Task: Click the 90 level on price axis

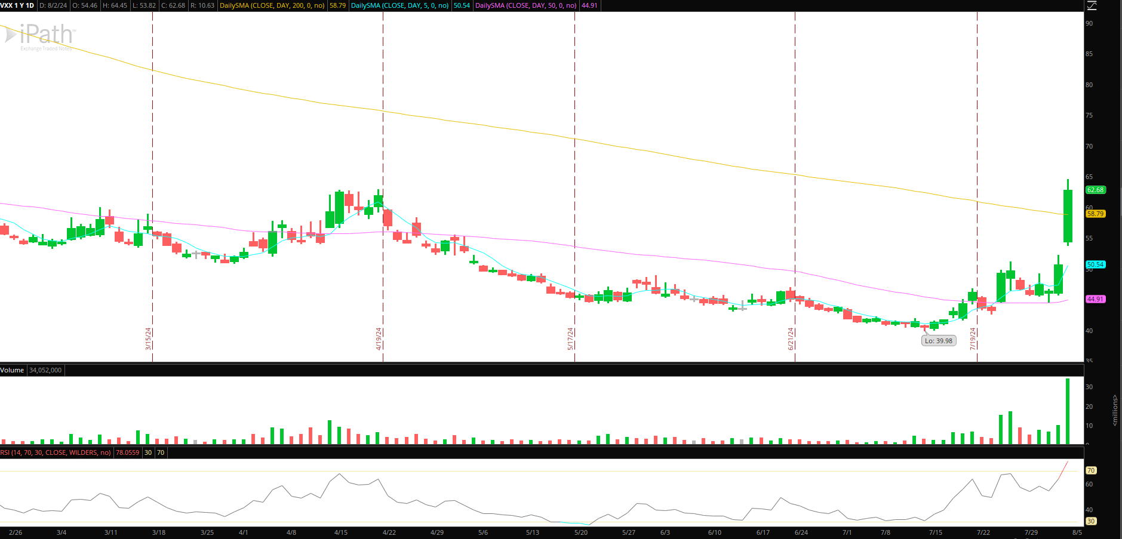Action: pos(1089,23)
